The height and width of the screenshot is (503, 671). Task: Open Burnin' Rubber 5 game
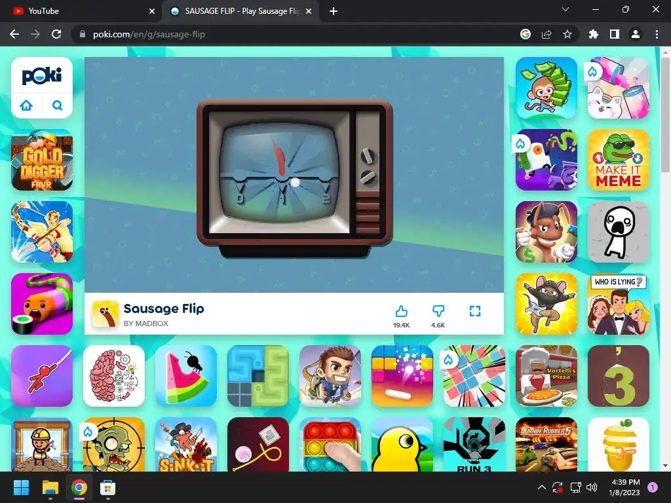[546, 445]
